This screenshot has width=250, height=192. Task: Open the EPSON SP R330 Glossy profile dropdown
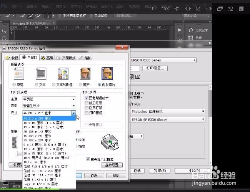pyautogui.click(x=168, y=120)
